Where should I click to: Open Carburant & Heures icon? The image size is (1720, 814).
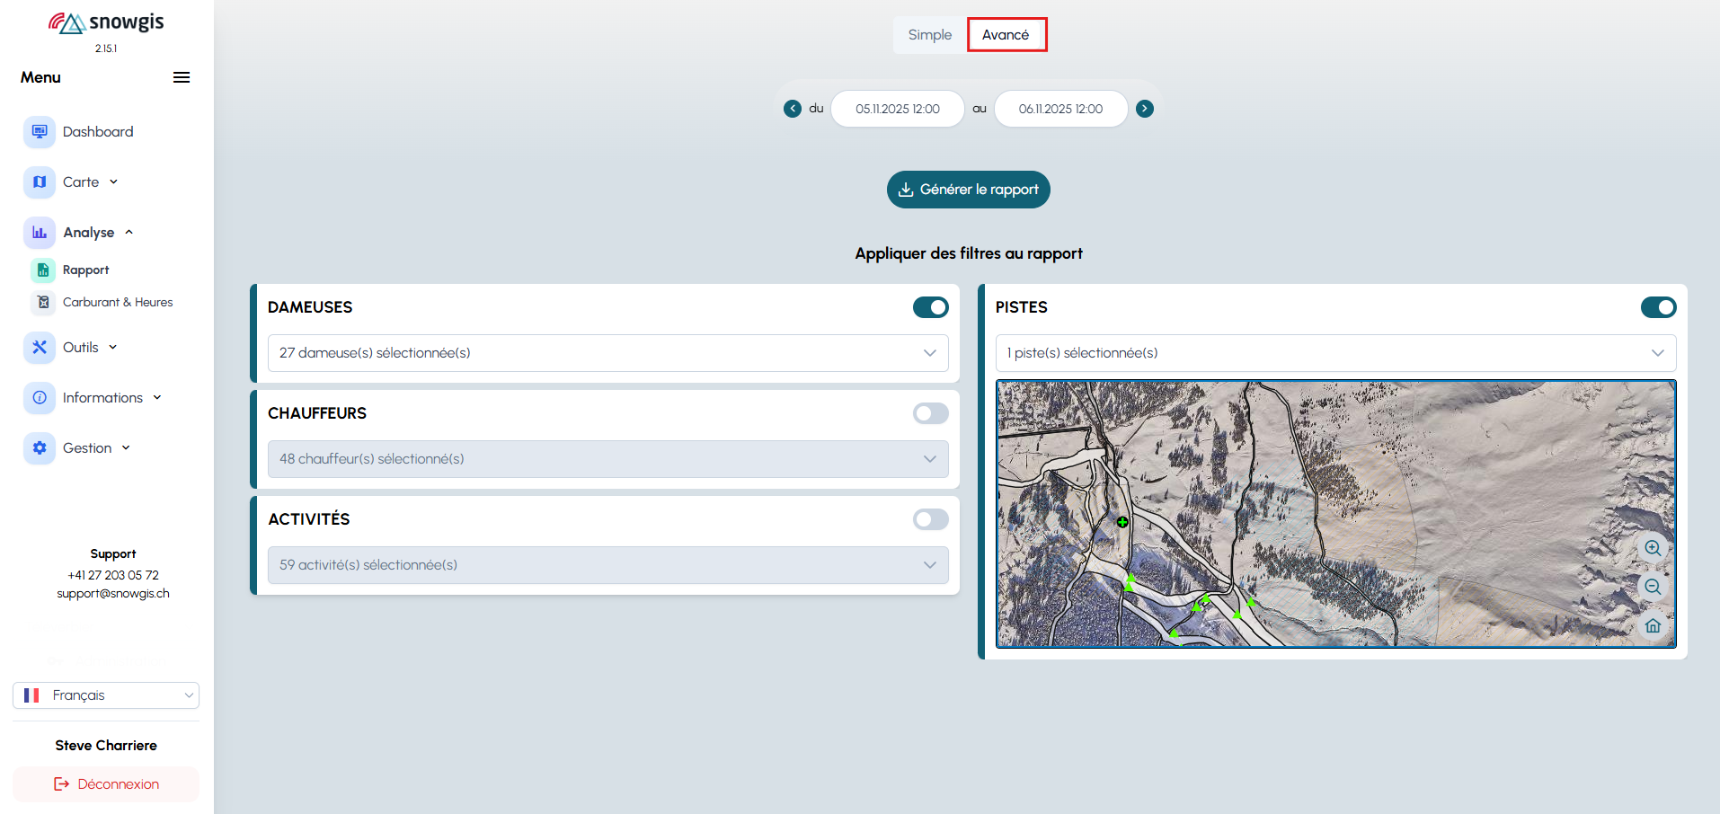(43, 303)
